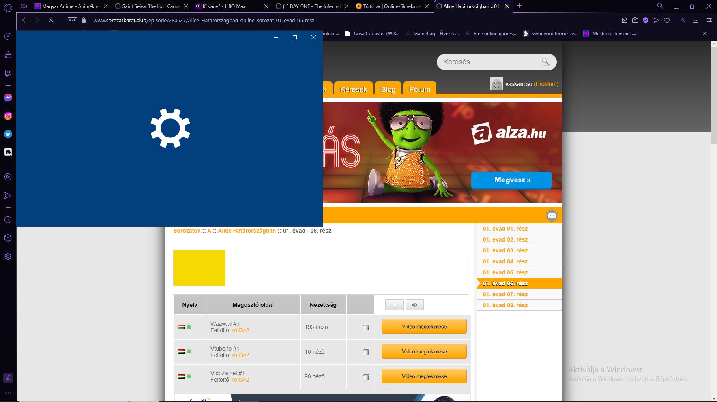Click the Keresés search field
Screen dimensions: 717x402
[x=489, y=62]
